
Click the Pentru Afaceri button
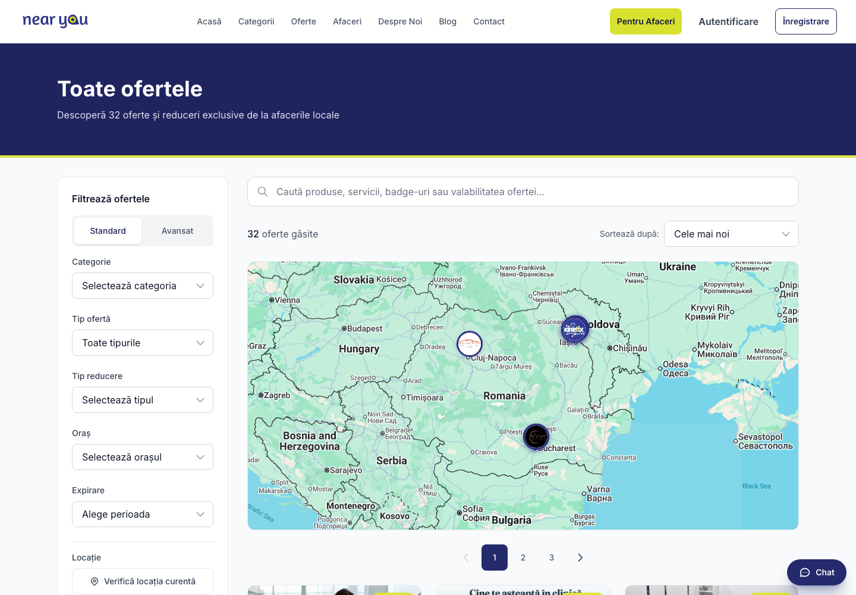[x=646, y=21]
